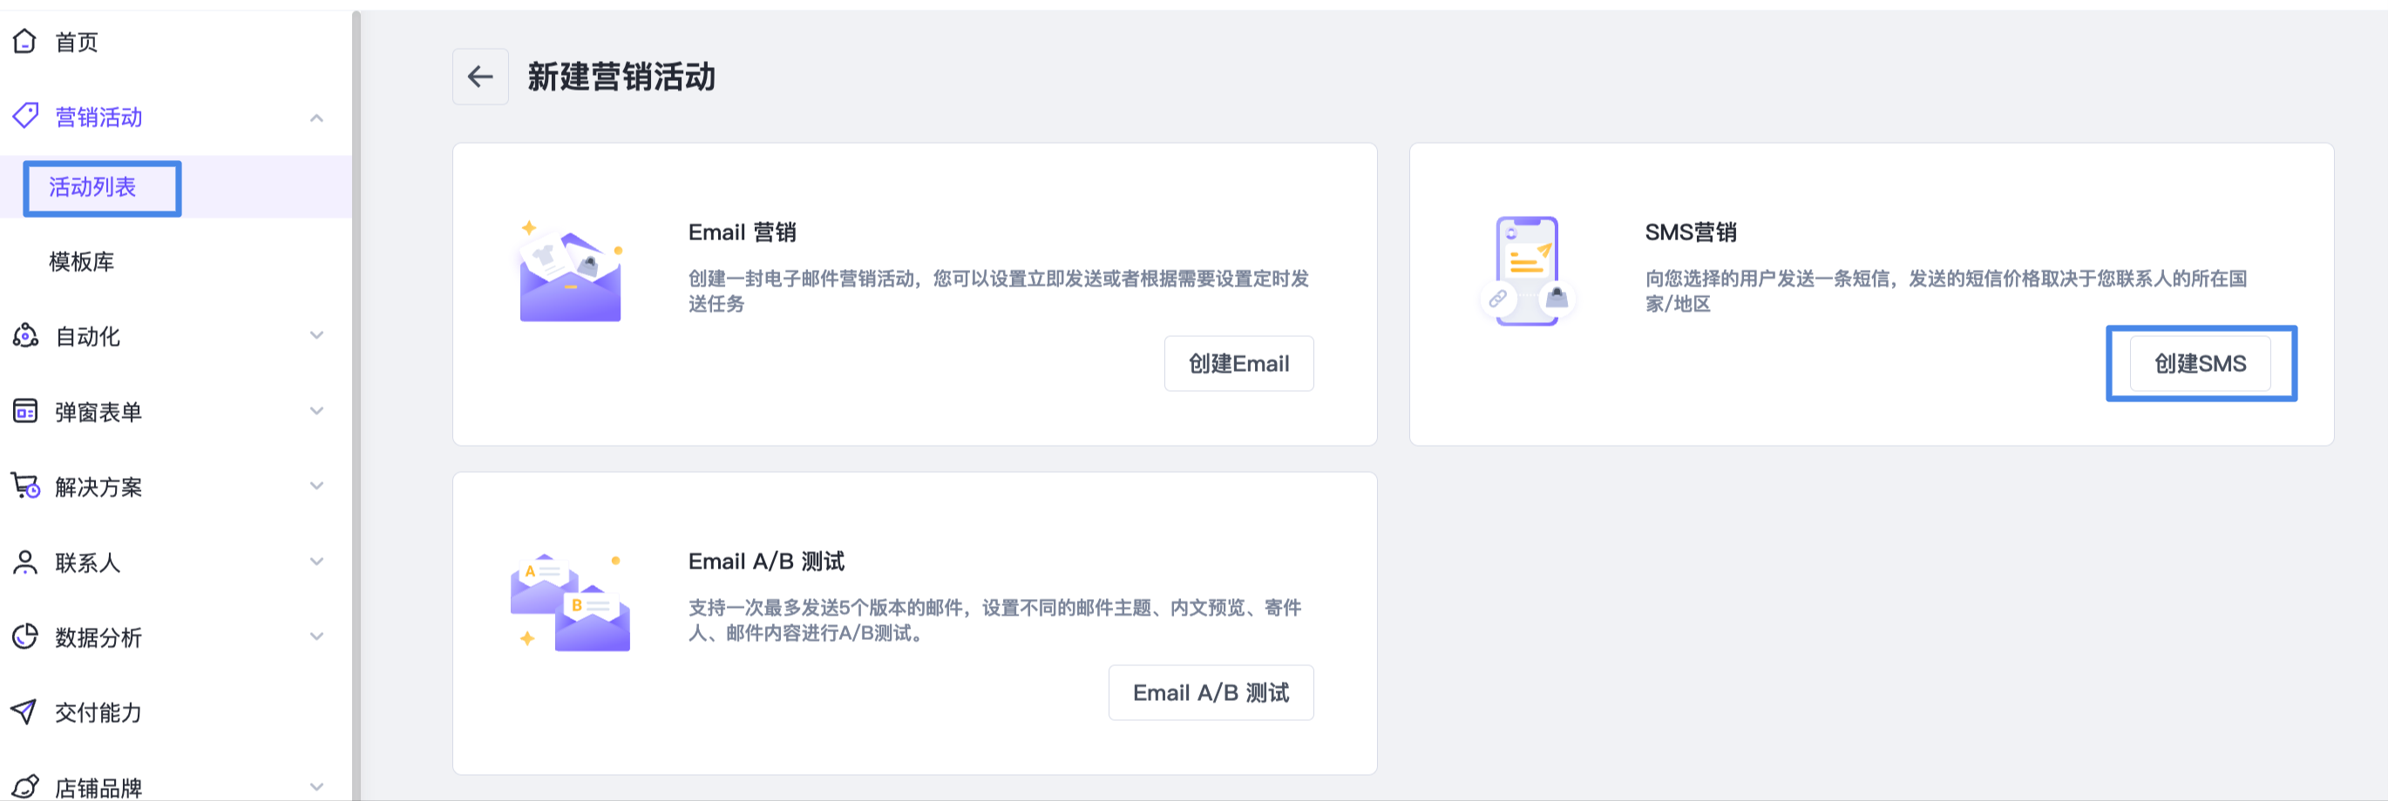Collapse the 营销活动 menu chevron

[317, 118]
